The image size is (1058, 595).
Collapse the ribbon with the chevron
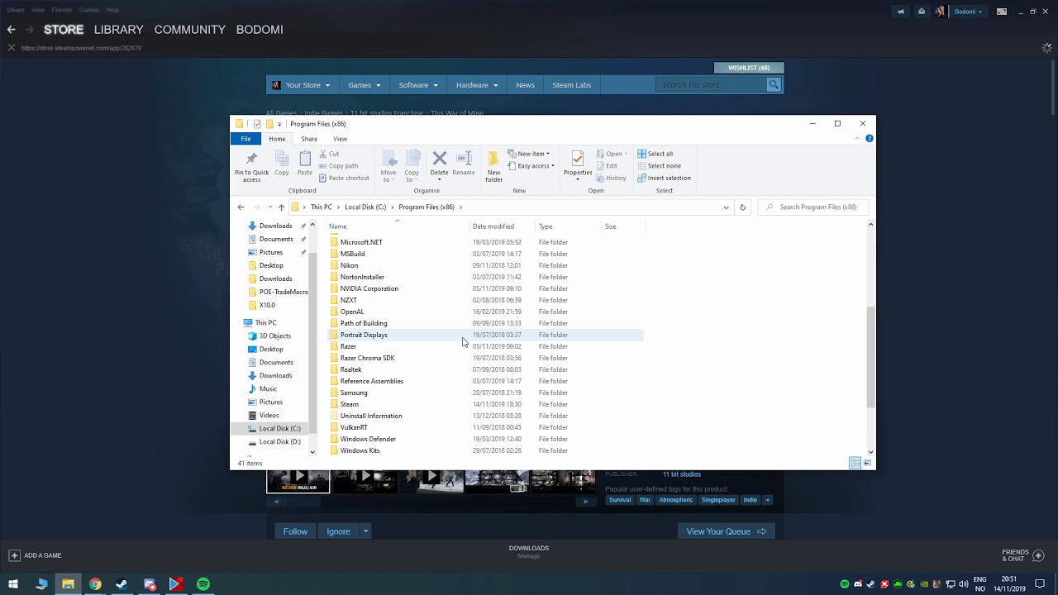pyautogui.click(x=857, y=138)
